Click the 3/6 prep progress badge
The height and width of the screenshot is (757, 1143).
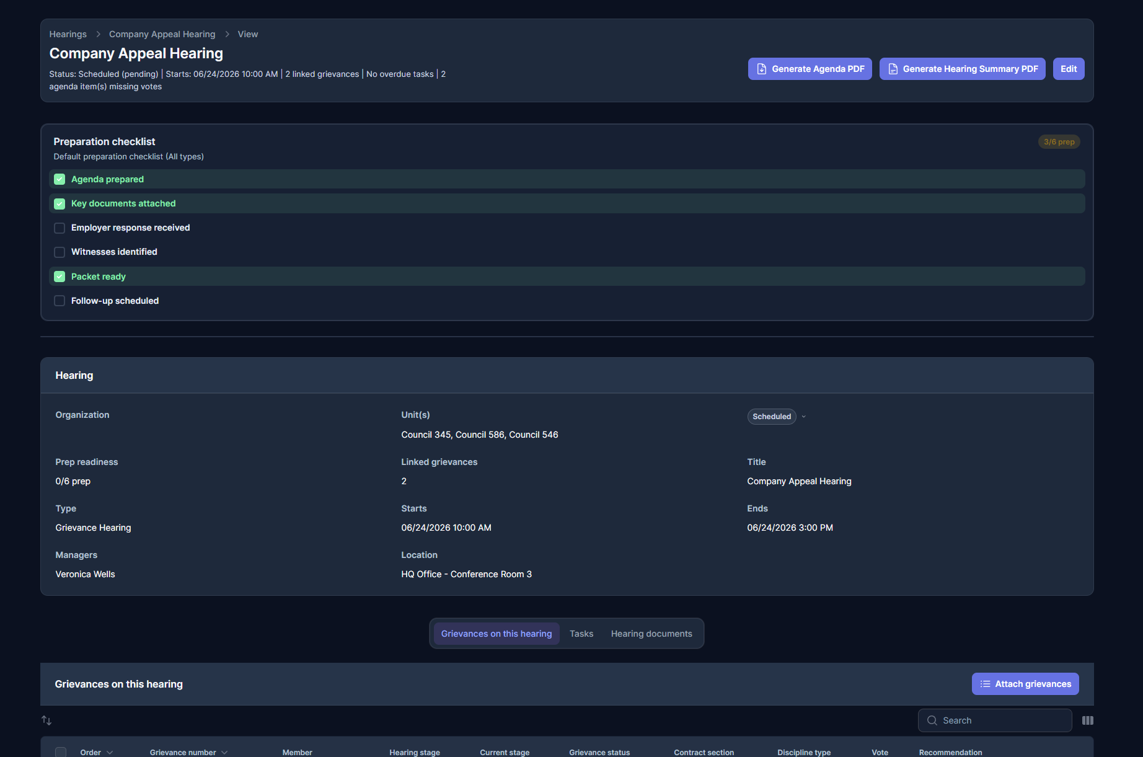tap(1059, 142)
